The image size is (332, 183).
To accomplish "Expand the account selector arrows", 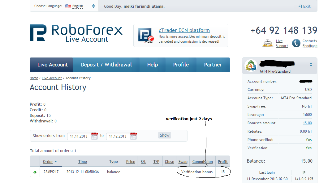I will pyautogui.click(x=311, y=65).
